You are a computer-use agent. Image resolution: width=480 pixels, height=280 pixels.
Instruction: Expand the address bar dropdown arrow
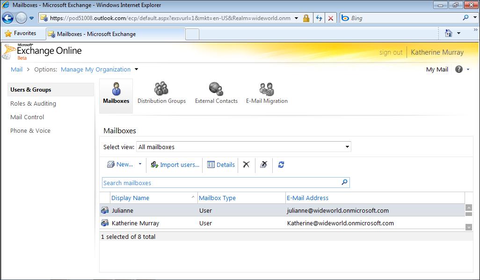tap(296, 18)
